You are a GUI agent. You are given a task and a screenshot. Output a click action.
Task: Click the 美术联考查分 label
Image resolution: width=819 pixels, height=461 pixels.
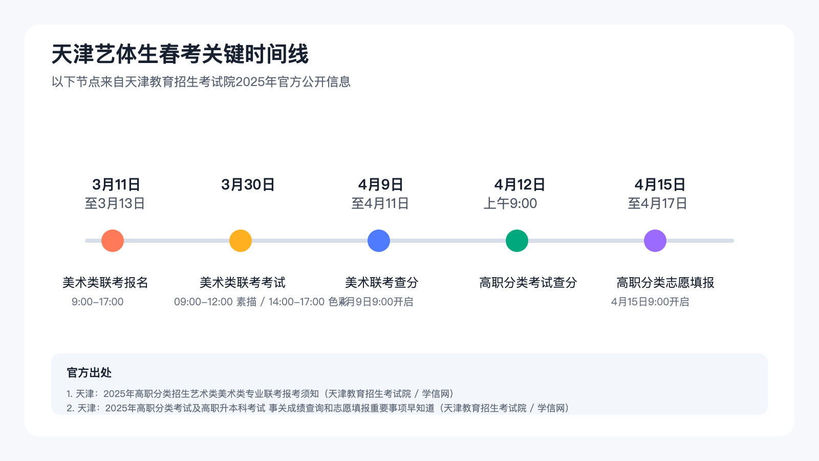382,282
